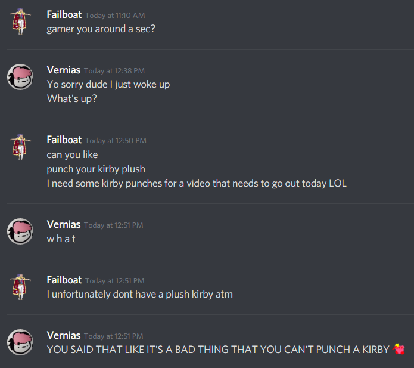This screenshot has width=414, height=368.
Task: Click Vernias's avatar on the last message
Action: (20, 342)
